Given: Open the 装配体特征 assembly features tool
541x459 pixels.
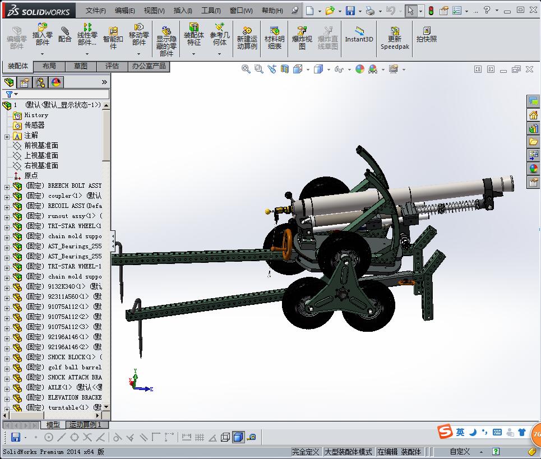Looking at the screenshot, I should pyautogui.click(x=193, y=35).
